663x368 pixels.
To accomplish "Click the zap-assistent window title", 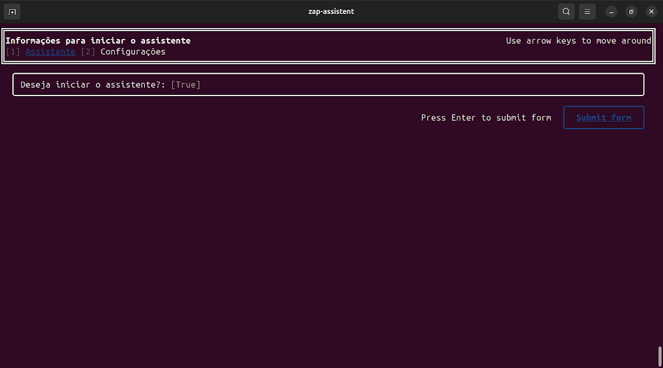I will coord(331,11).
